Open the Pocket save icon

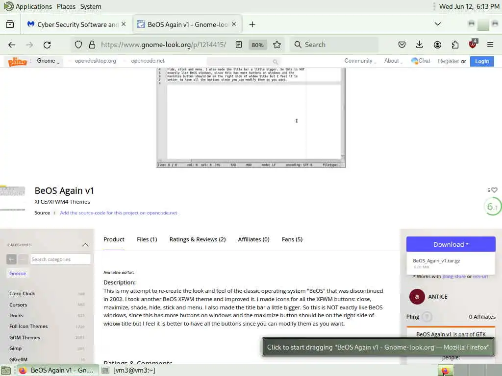pos(402,45)
